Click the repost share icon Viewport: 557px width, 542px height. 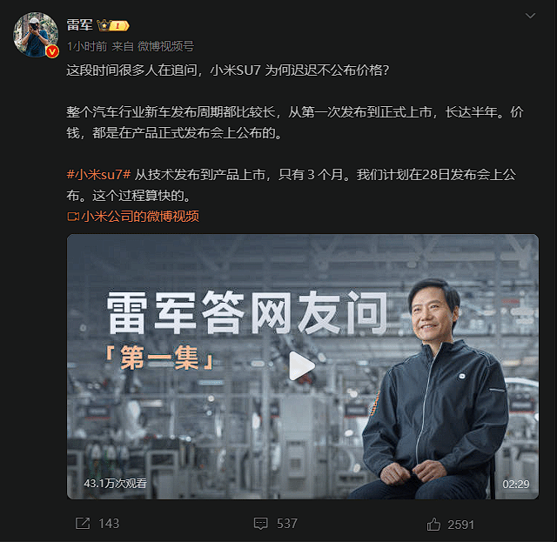83,523
